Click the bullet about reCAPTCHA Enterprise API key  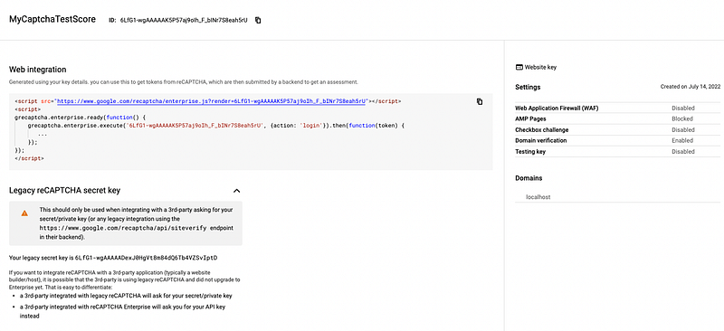[x=122, y=312]
